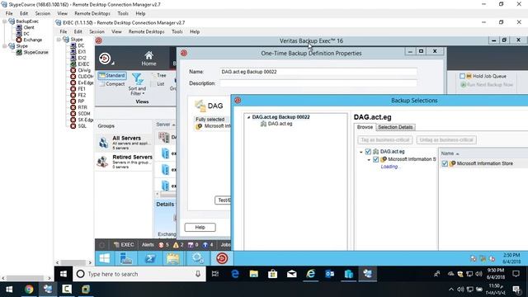Open remote Windows Start button
This screenshot has width=528, height=297.
point(105,258)
